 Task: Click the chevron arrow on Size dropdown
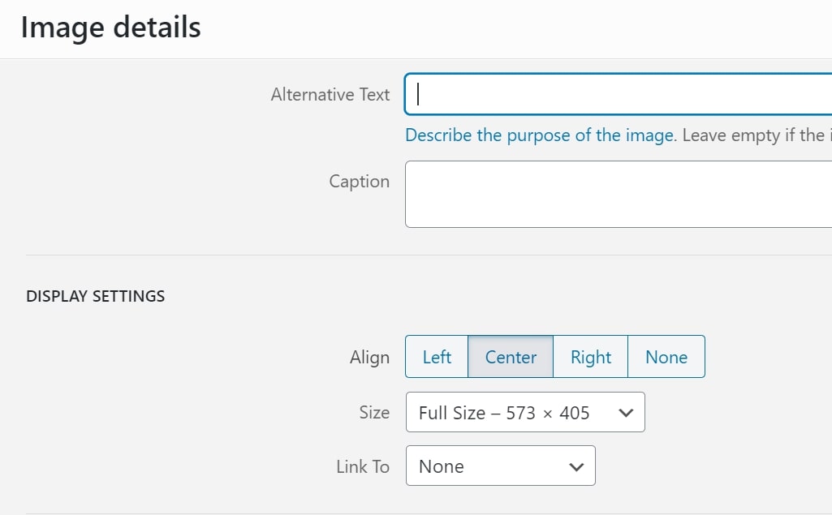tap(626, 413)
